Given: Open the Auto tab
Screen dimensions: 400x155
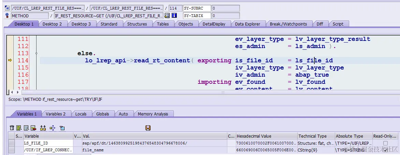Looking at the screenshot, I should point(123,114).
